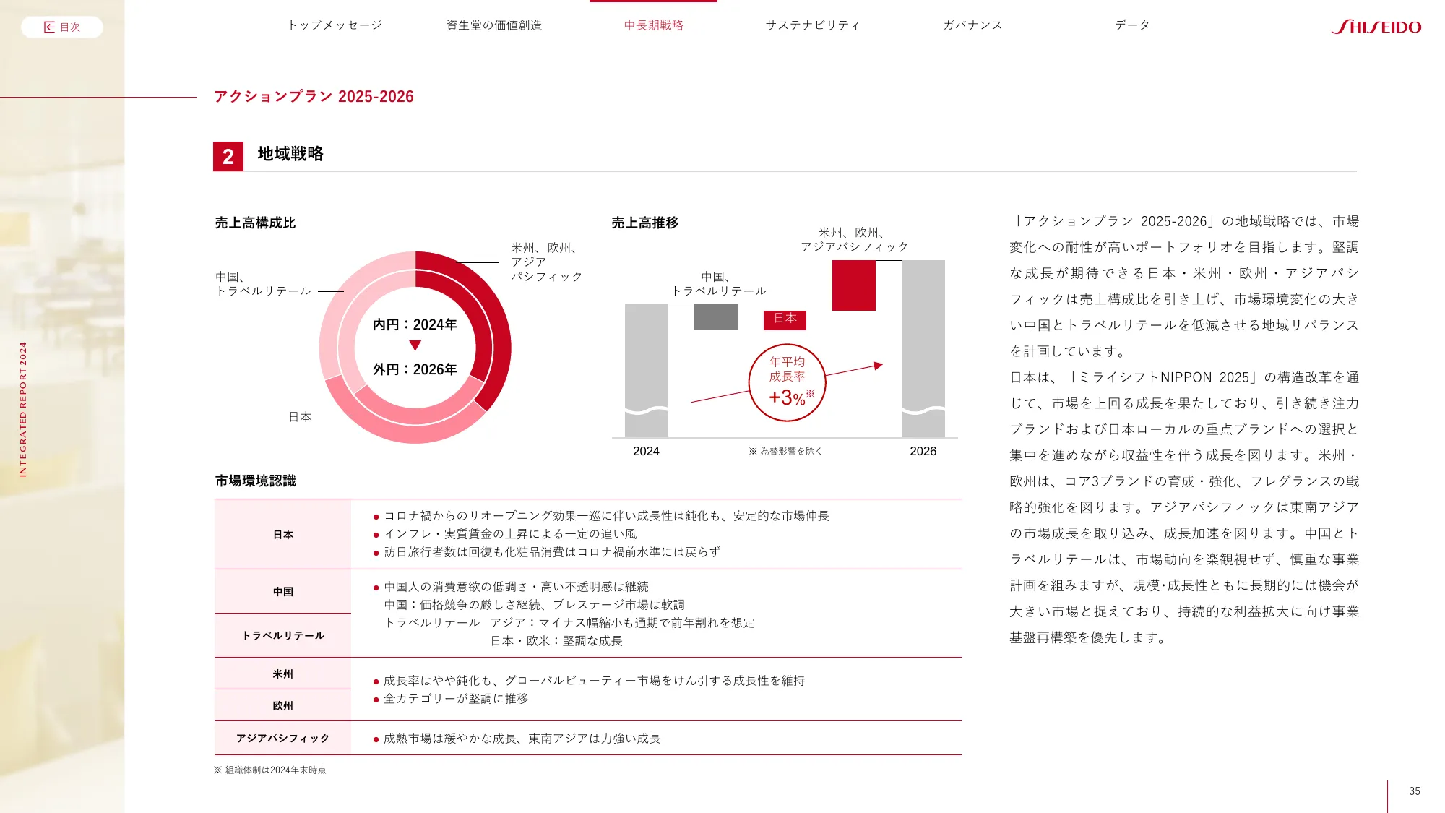Image resolution: width=1445 pixels, height=813 pixels.
Task: Click the Shiseido logo
Action: click(1376, 27)
